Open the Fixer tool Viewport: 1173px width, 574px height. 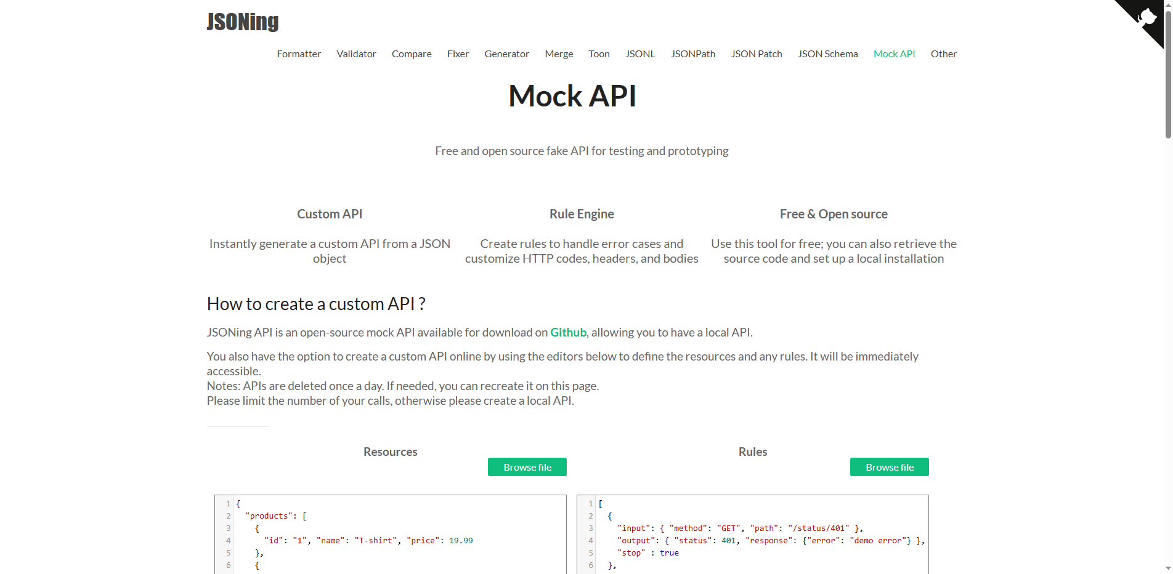point(458,54)
